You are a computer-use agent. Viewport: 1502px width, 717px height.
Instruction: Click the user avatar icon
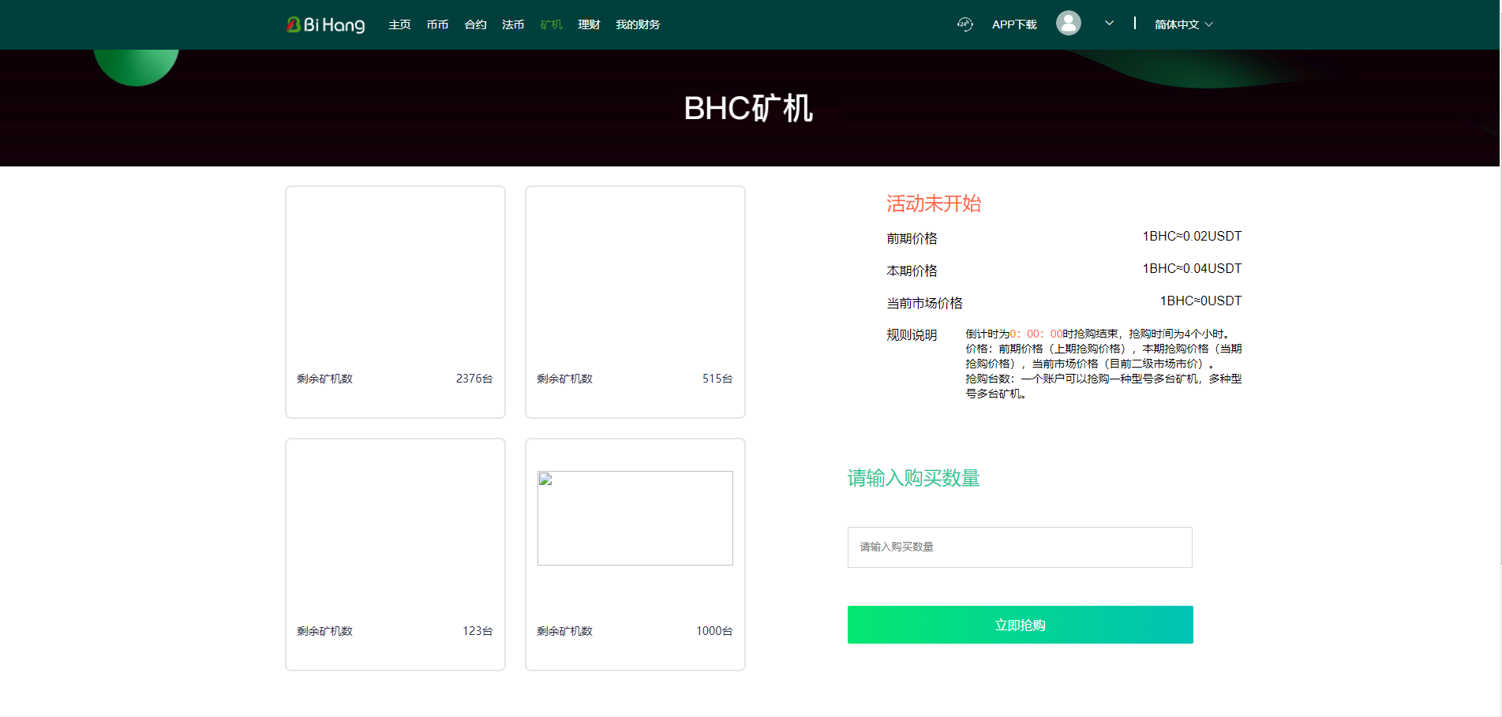pos(1068,23)
